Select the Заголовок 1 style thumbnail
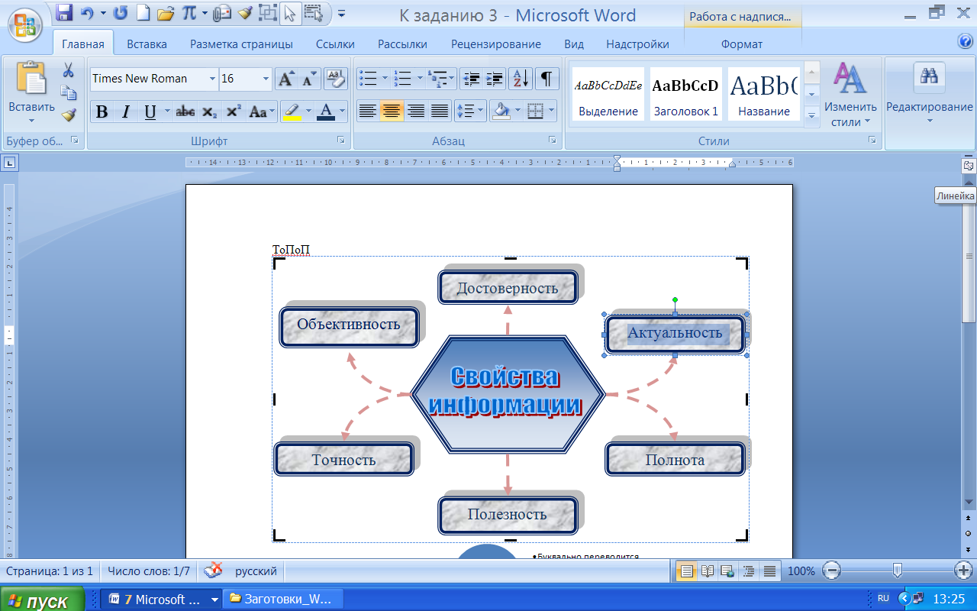 click(685, 94)
